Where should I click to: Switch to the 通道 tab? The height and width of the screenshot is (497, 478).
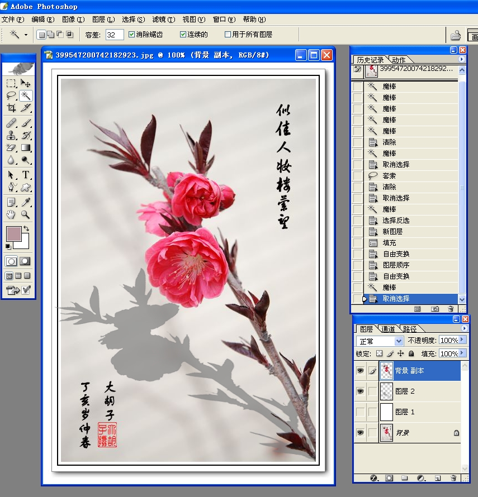(388, 329)
